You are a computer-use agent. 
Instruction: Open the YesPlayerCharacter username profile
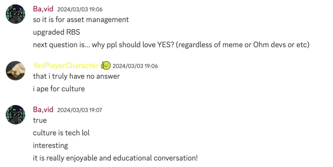66,66
